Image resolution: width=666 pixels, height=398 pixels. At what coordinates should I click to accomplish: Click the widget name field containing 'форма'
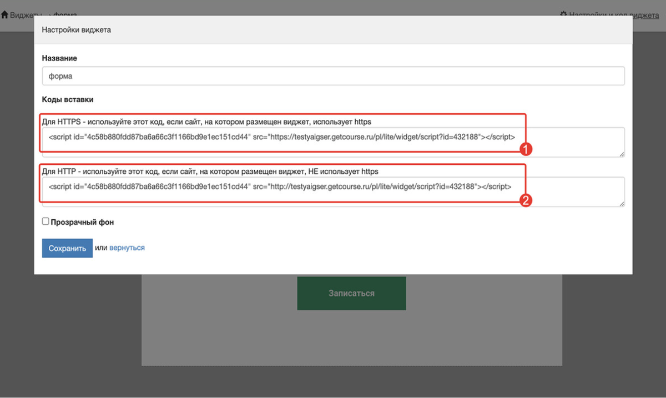(x=333, y=76)
